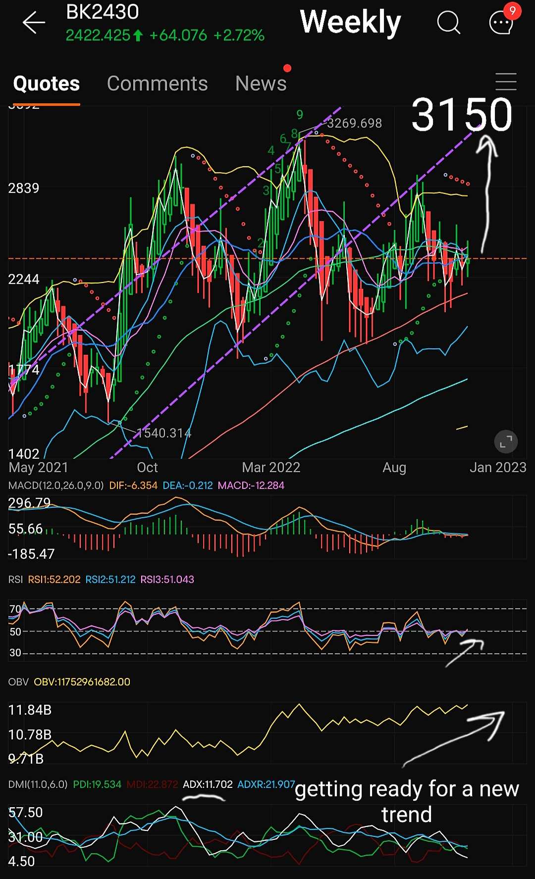Tap the ADXR:21.907 value
Image resolution: width=535 pixels, height=879 pixels.
[x=266, y=784]
